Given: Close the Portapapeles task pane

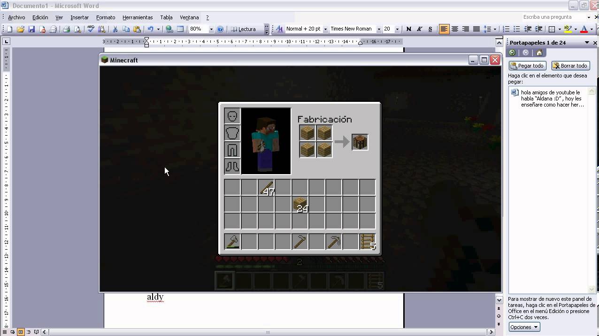Looking at the screenshot, I should [x=595, y=43].
